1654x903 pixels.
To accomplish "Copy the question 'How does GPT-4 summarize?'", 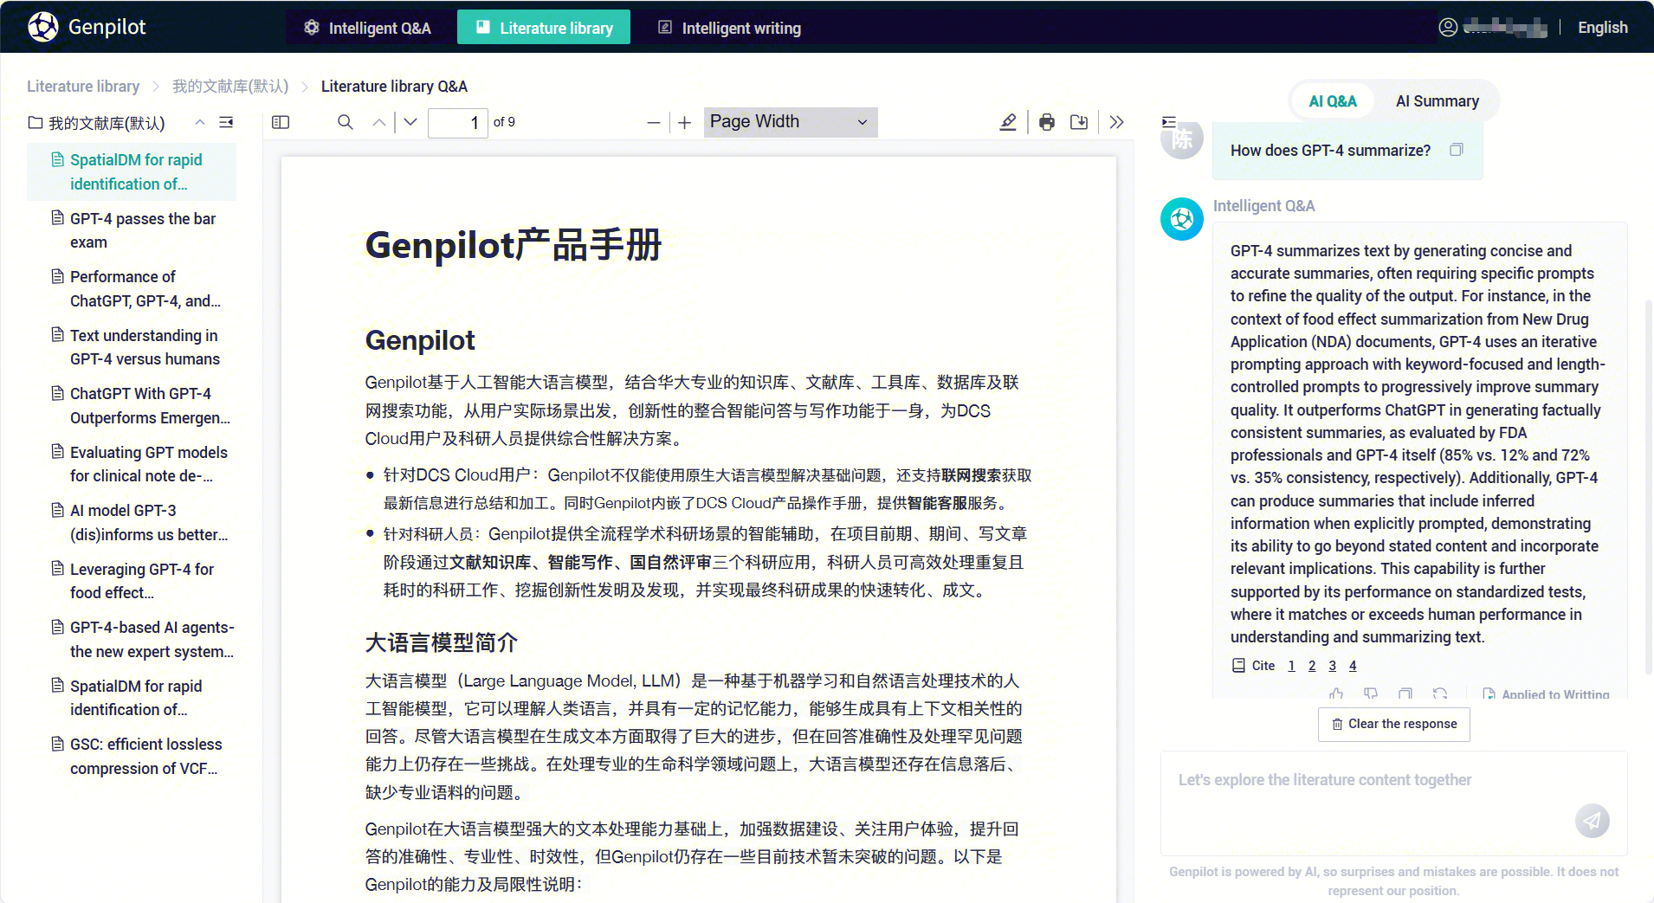I will click(1457, 150).
